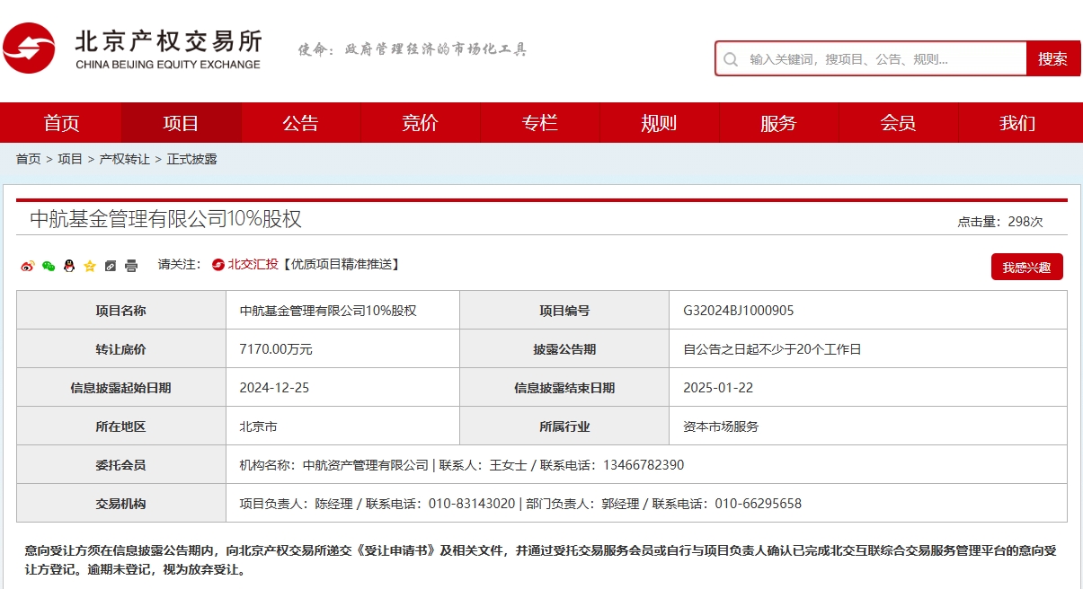Click the 交易机构 row contact details
The image size is (1083, 589).
(520, 504)
